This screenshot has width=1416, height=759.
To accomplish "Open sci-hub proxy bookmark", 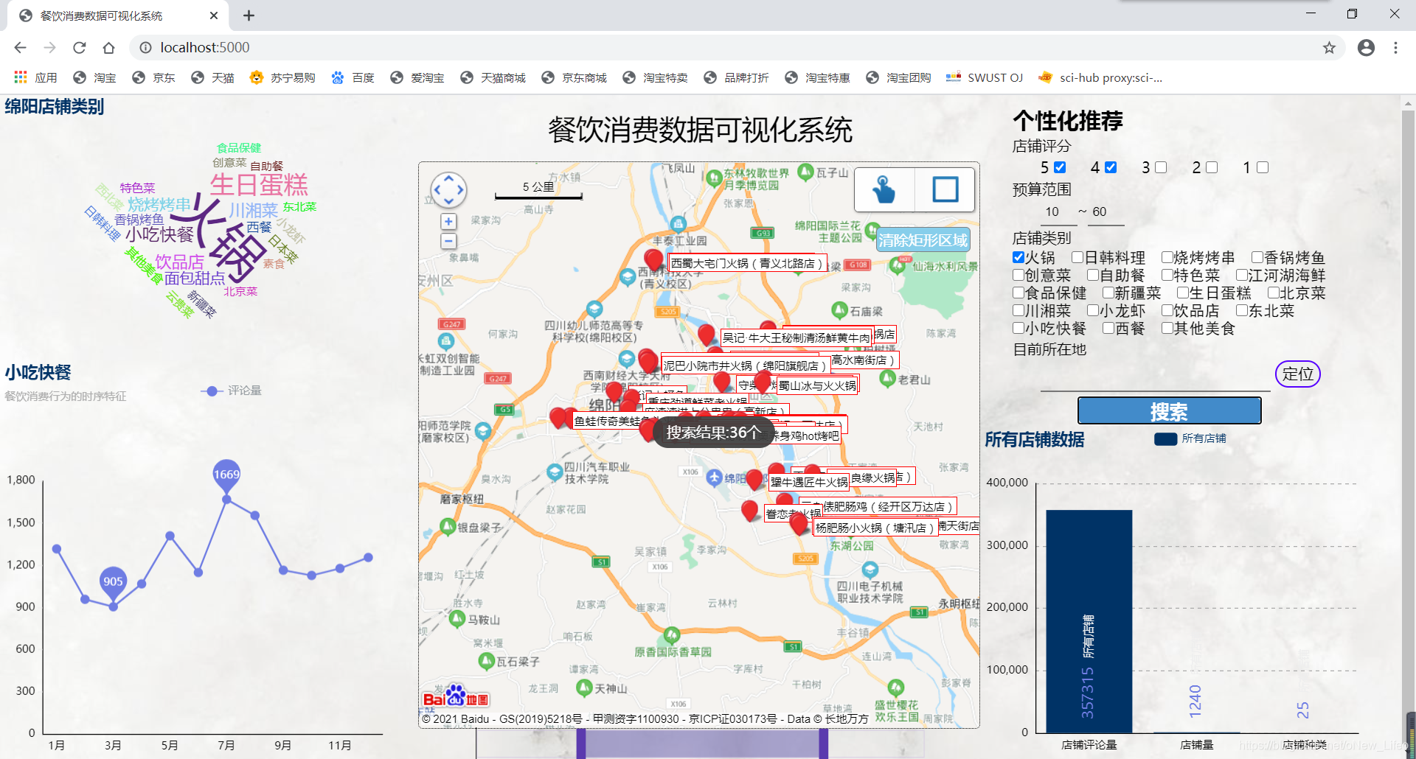I will (1100, 77).
